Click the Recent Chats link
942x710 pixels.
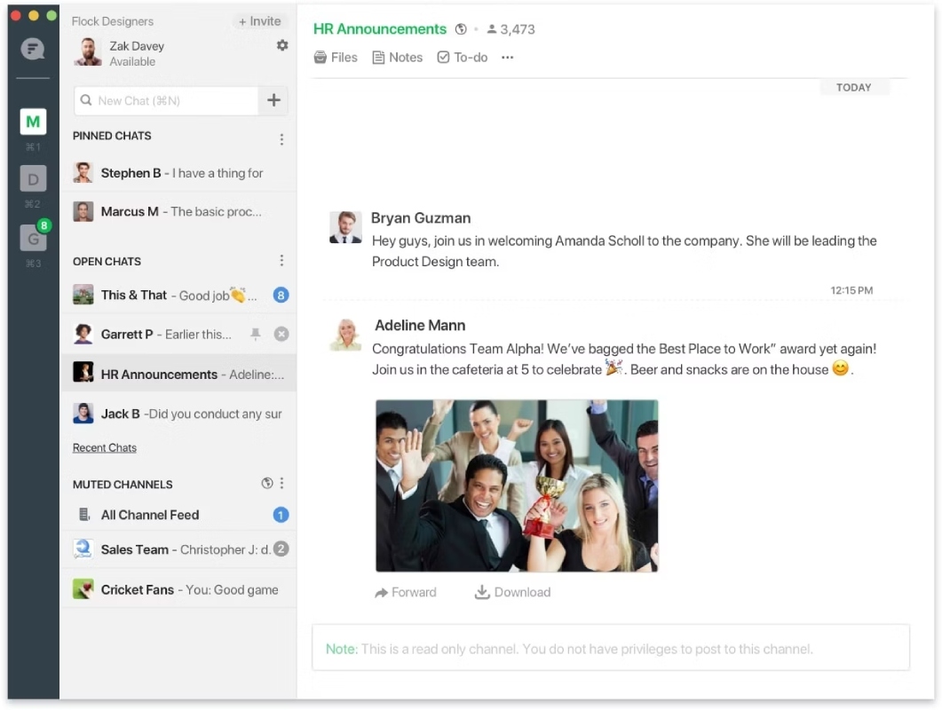[105, 447]
